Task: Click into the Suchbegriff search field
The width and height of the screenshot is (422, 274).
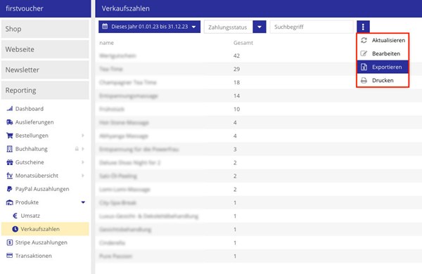Action: coord(312,27)
